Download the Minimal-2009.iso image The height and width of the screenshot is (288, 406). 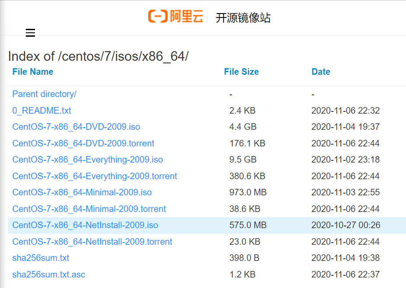pos(81,192)
